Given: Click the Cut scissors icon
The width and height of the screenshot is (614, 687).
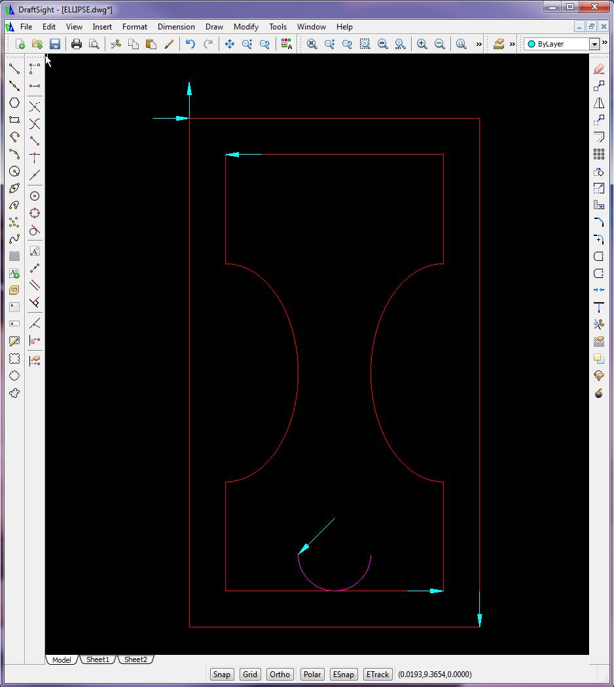Looking at the screenshot, I should (116, 44).
